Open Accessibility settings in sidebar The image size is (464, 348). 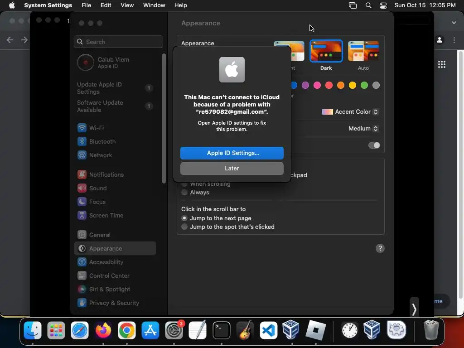(x=116, y=262)
